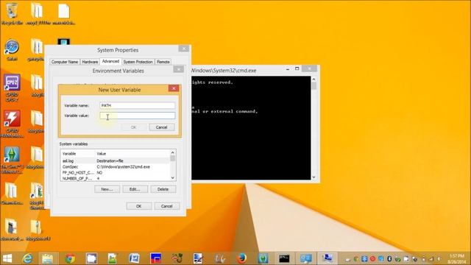Image resolution: width=471 pixels, height=265 pixels.
Task: Open Firefox from the taskbar
Action: 241,258
